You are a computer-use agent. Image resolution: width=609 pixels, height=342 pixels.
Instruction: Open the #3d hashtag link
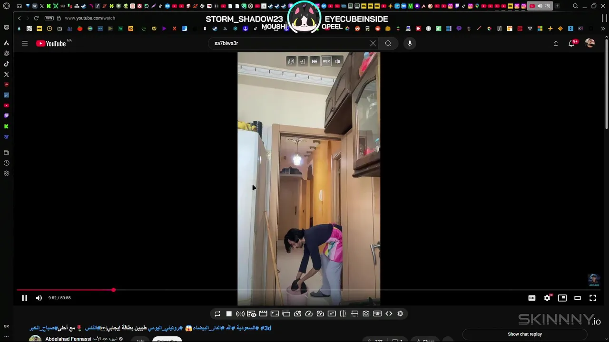265,328
